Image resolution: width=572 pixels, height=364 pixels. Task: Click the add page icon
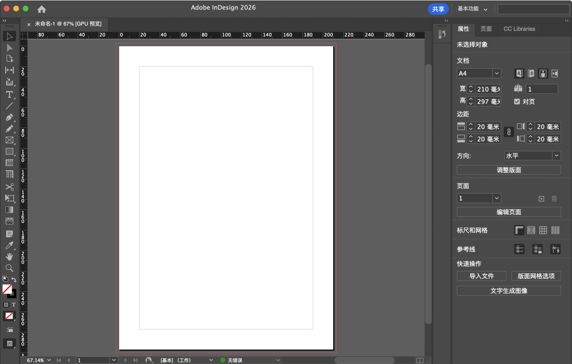click(541, 198)
